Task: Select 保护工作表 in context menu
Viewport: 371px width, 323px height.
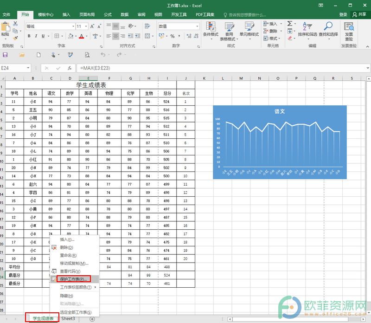Action: [x=75, y=279]
